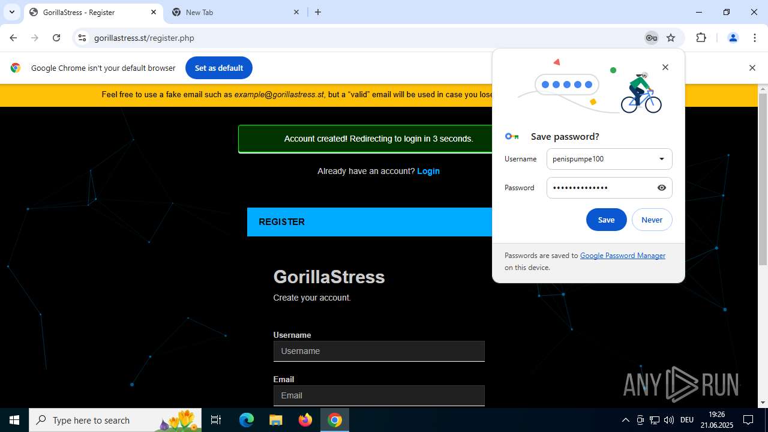This screenshot has height=432, width=768.
Task: Click the REGISTER header bar
Action: pos(370,222)
